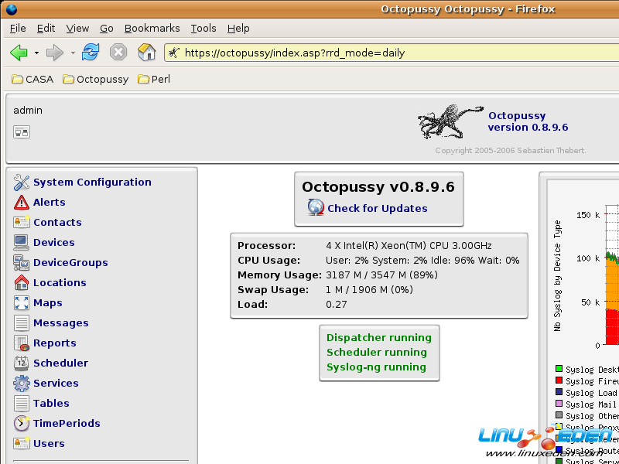Viewport: 619px width, 464px height.
Task: Open the DeviceGroups sidebar link
Action: 70,263
